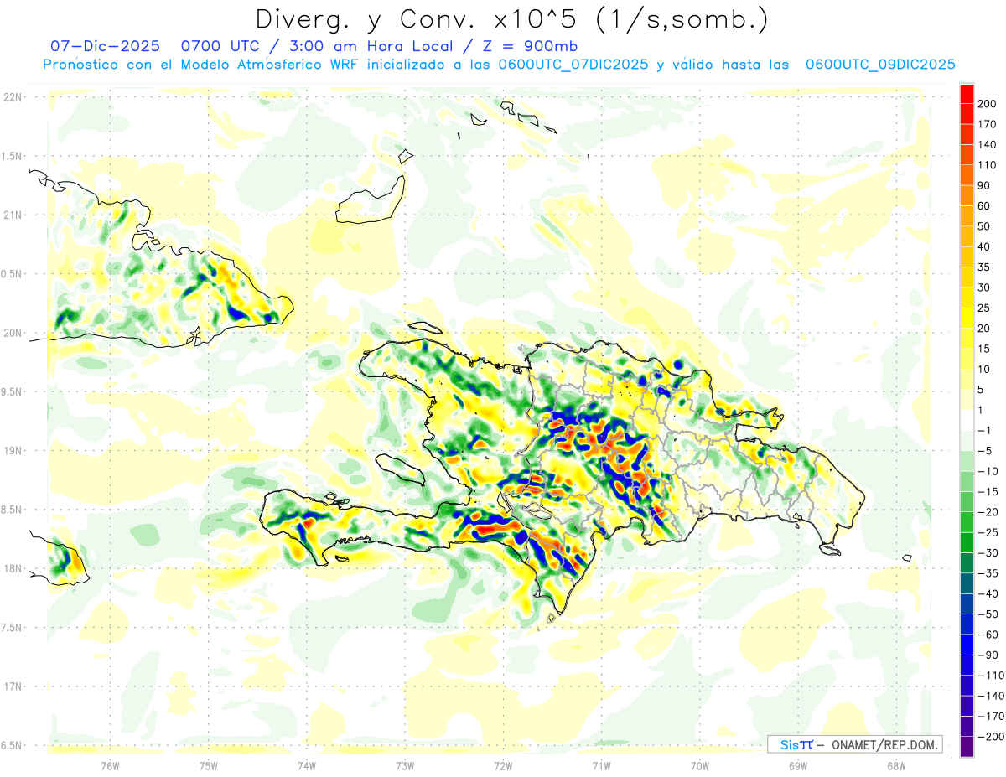Viewport: 1006px width, 777px height.
Task: Click the '7.5N' latitude label
Action: (13, 628)
